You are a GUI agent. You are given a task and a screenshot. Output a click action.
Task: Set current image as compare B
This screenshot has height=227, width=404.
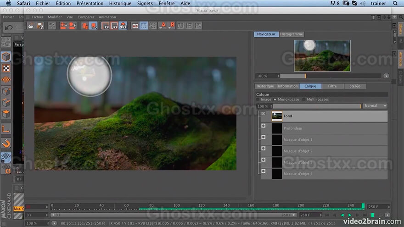click(x=172, y=26)
